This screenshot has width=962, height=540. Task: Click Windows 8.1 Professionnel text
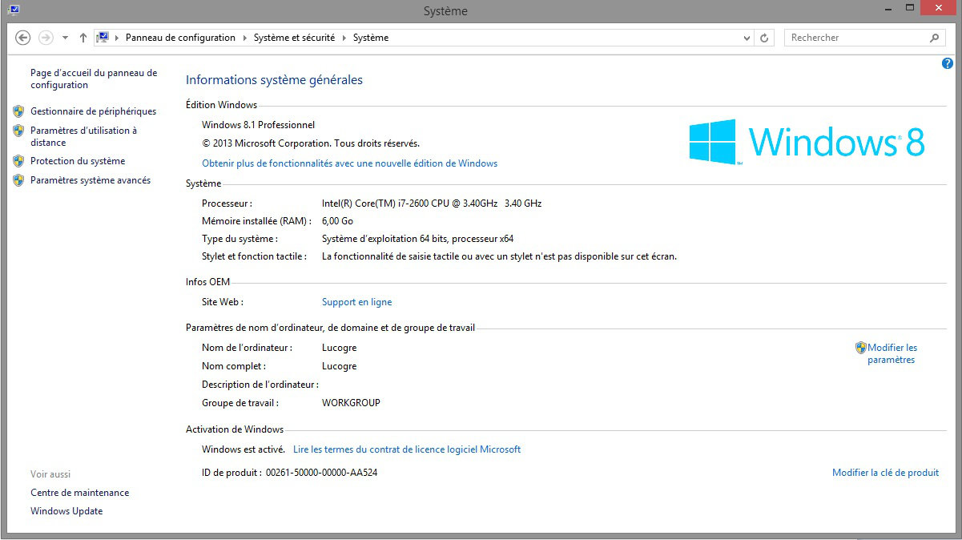[x=258, y=125]
